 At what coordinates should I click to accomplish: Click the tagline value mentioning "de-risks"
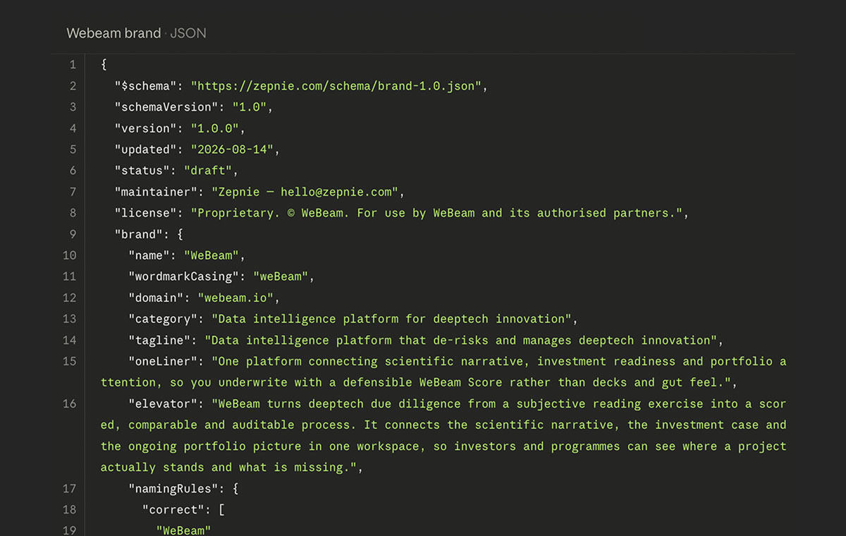coord(460,340)
